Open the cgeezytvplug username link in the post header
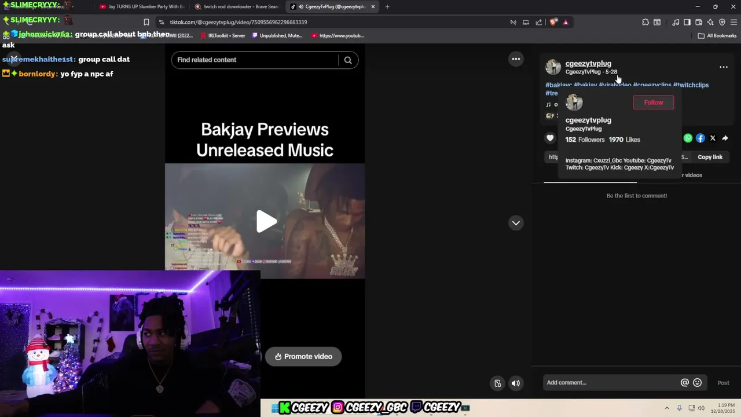 point(588,64)
